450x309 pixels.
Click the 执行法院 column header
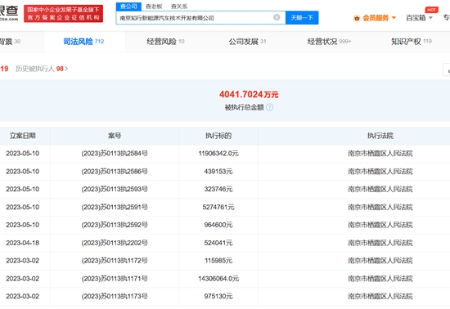coord(380,136)
